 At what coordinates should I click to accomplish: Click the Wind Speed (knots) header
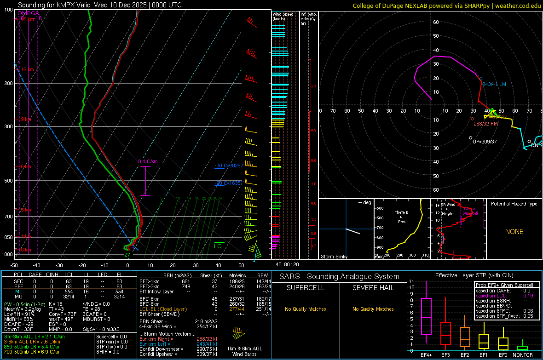[x=283, y=16]
